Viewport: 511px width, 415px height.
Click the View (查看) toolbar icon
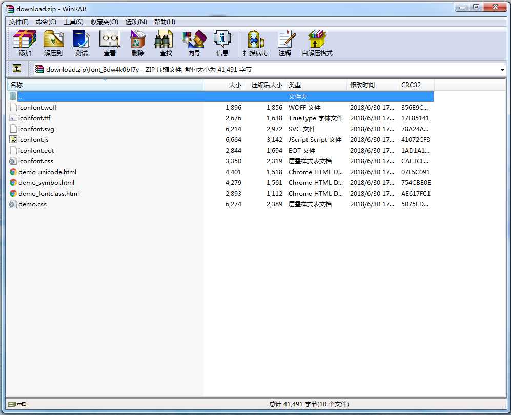point(110,43)
